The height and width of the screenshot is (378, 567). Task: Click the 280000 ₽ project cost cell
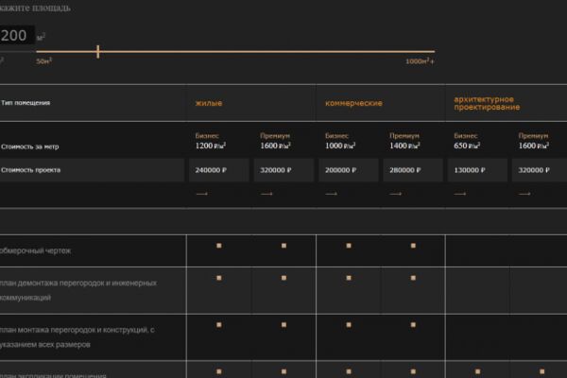click(x=413, y=170)
